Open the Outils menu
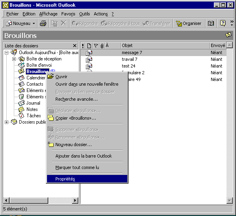The width and height of the screenshot is (236, 216). pos(85,14)
